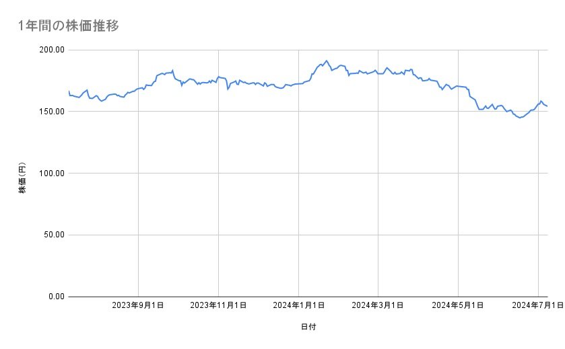Click the 2023年9月1日 date label
Image resolution: width=565 pixels, height=349 pixels.
[x=138, y=306]
